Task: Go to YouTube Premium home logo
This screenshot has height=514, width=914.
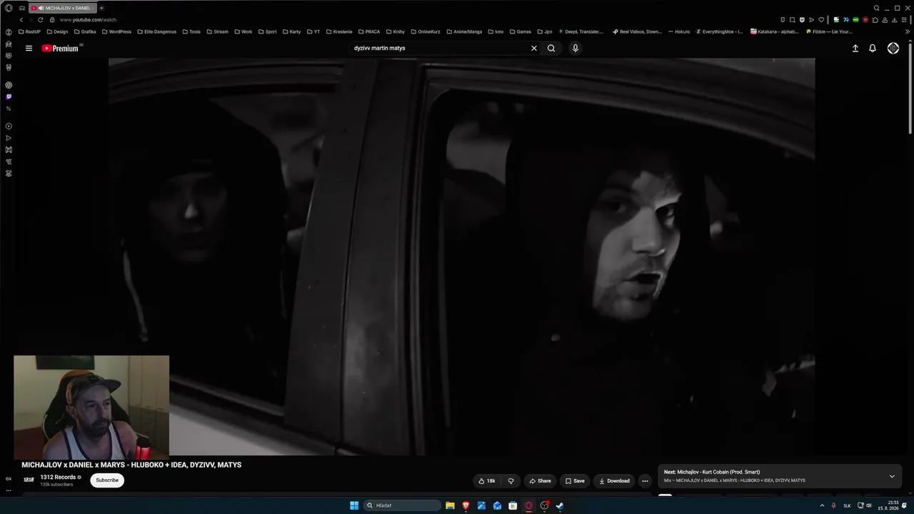Action: (60, 49)
